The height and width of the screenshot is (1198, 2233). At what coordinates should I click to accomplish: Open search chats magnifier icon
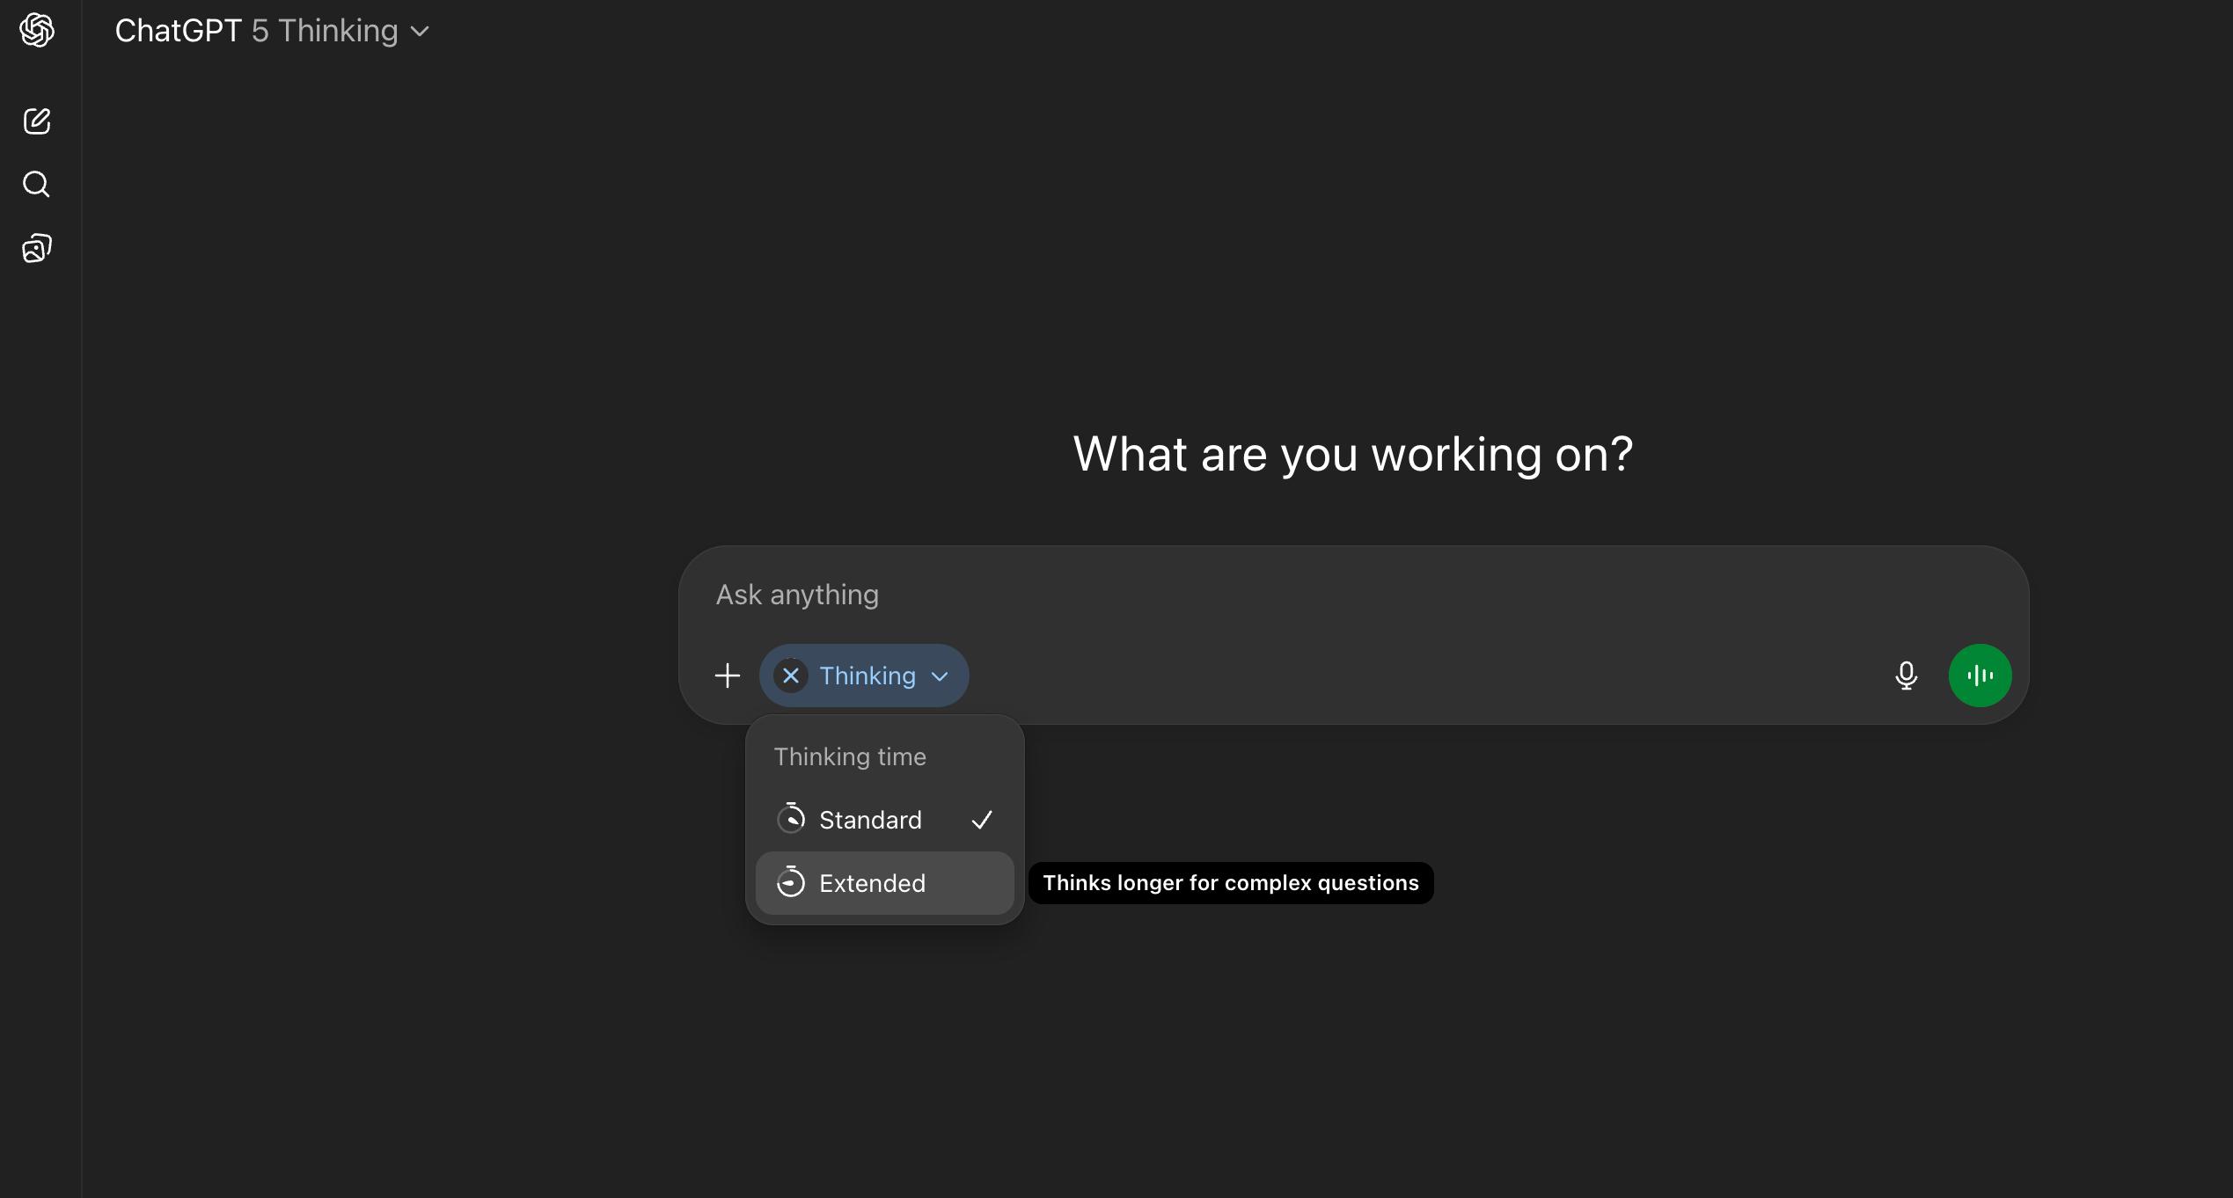pyautogui.click(x=37, y=185)
